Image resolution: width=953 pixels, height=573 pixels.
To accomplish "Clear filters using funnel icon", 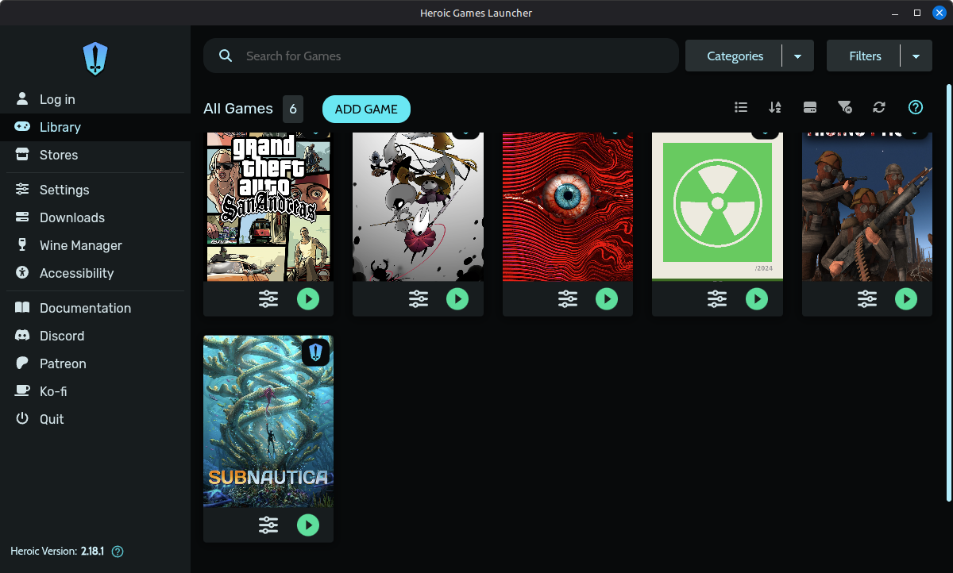I will click(x=845, y=107).
